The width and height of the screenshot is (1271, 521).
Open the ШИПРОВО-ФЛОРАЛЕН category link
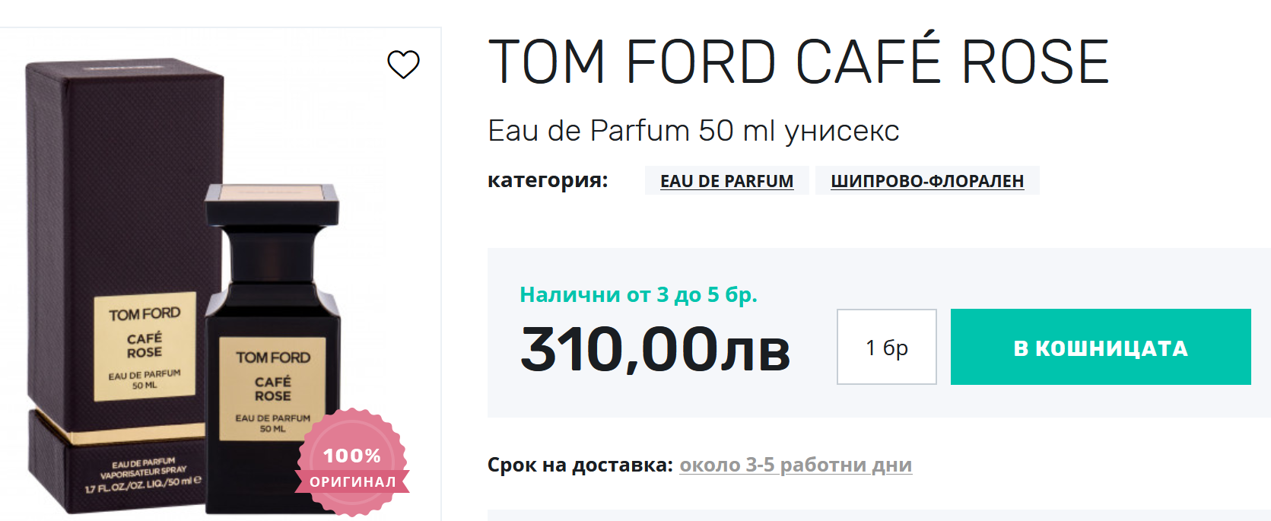coord(926,181)
